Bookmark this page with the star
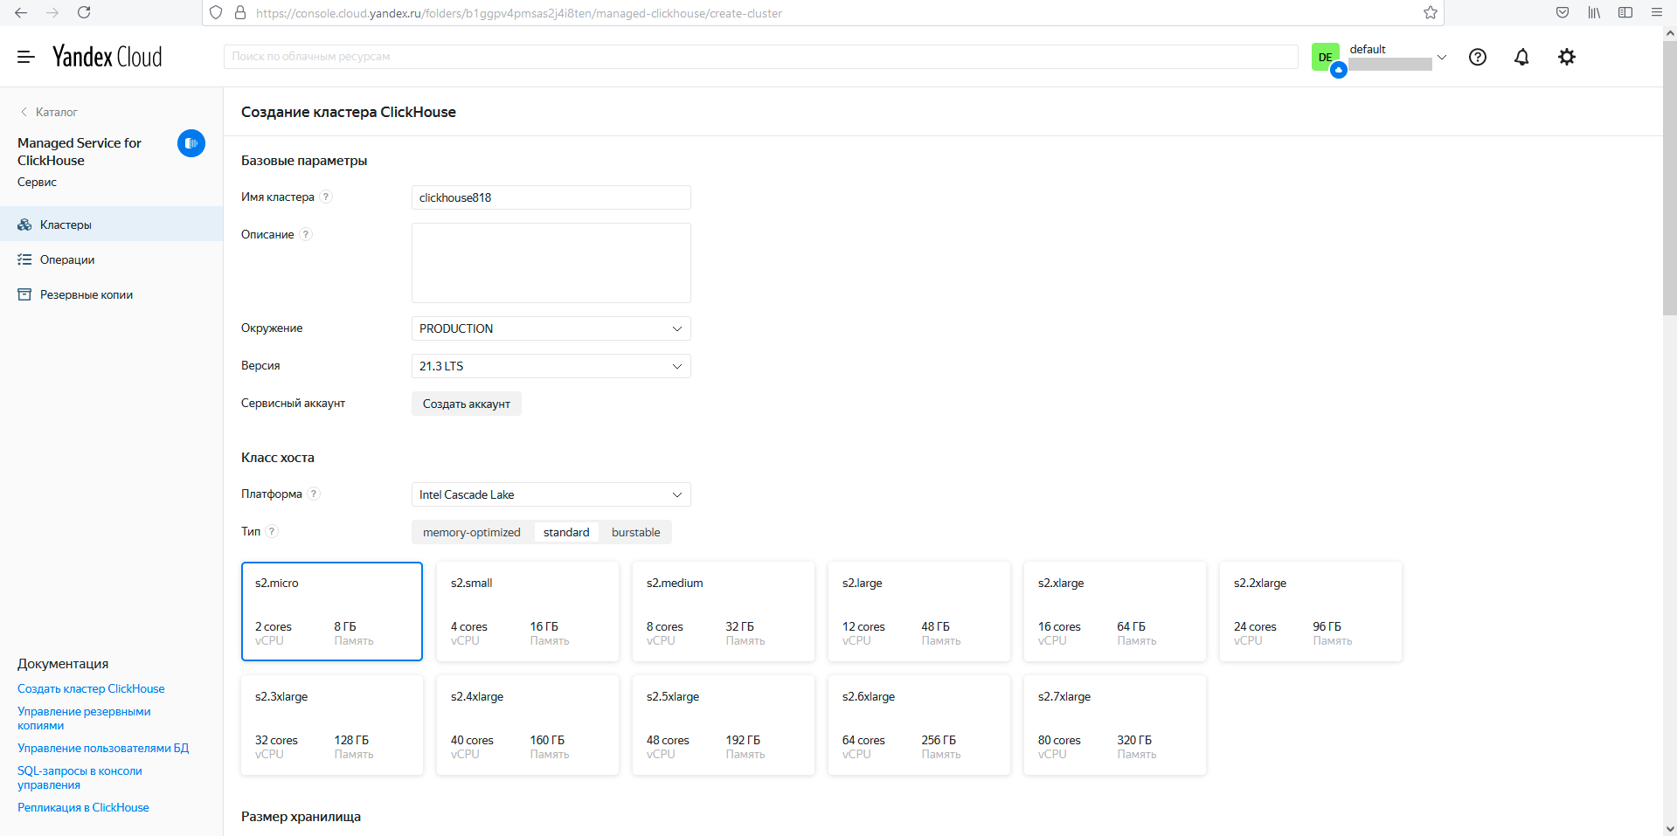 coord(1430,12)
